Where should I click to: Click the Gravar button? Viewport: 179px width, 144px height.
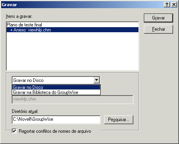click(158, 18)
